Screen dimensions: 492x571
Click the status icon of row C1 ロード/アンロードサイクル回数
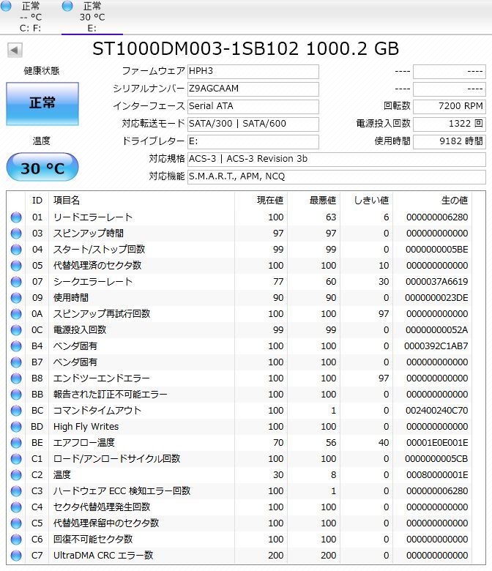(16, 459)
